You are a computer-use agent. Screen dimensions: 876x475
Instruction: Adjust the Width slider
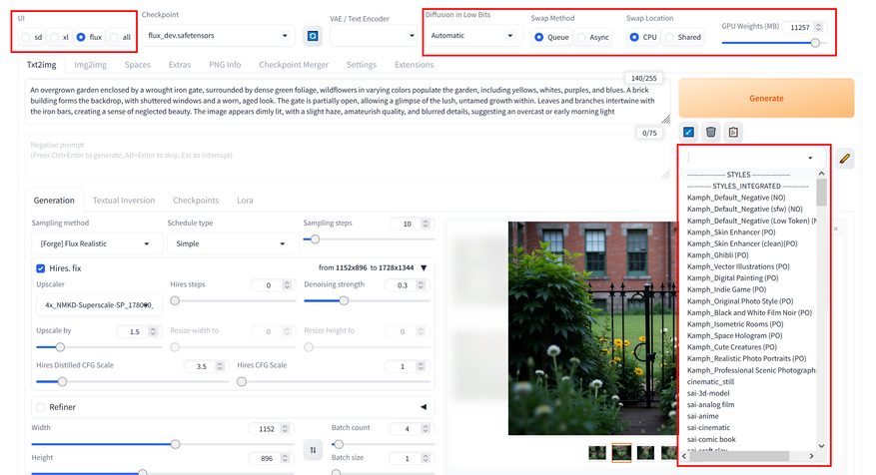coord(163,444)
